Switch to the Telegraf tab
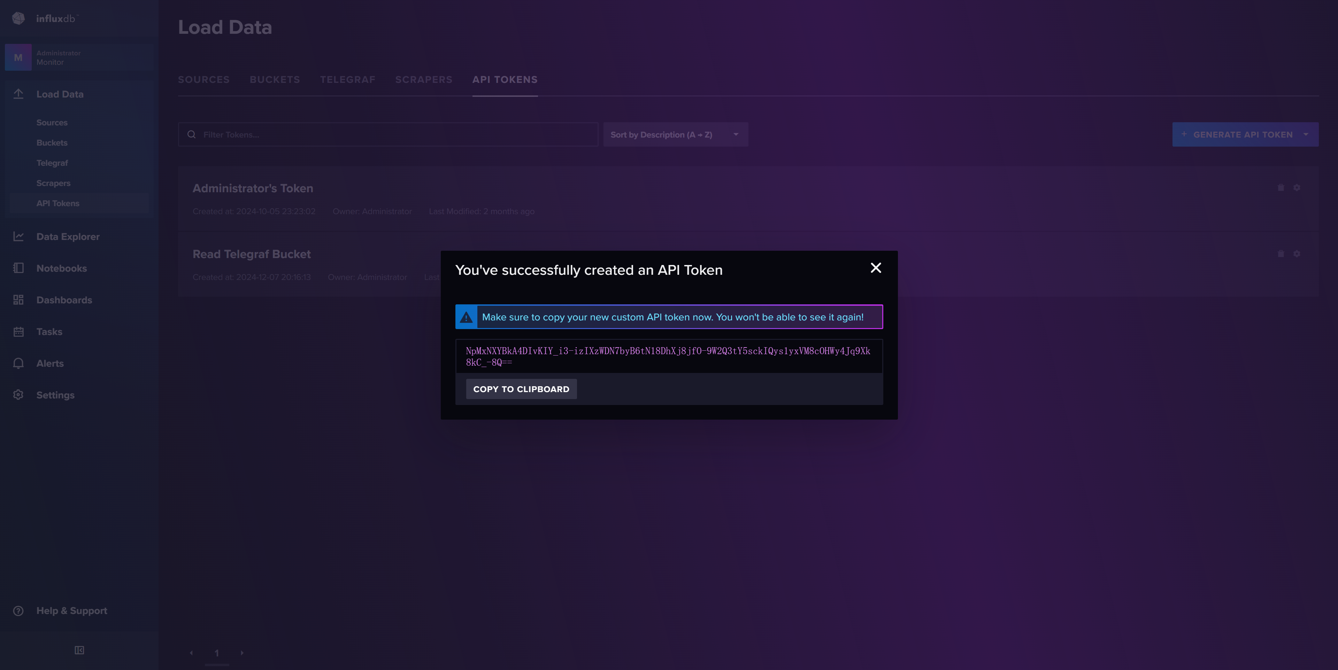Screen dimensions: 1338x670 click(x=347, y=79)
